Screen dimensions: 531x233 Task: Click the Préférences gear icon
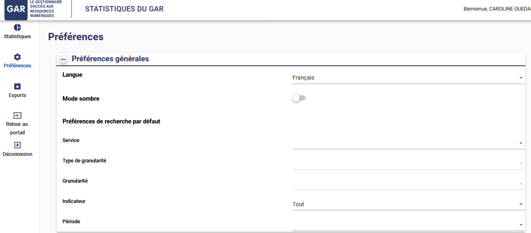(x=17, y=57)
